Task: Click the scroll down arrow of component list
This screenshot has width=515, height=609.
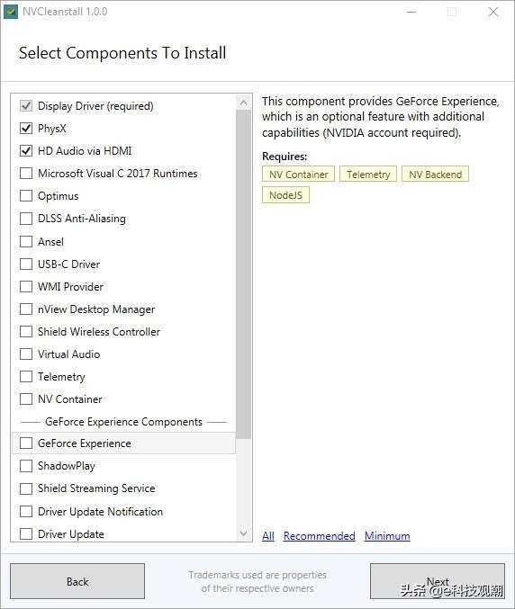Action: coord(243,533)
